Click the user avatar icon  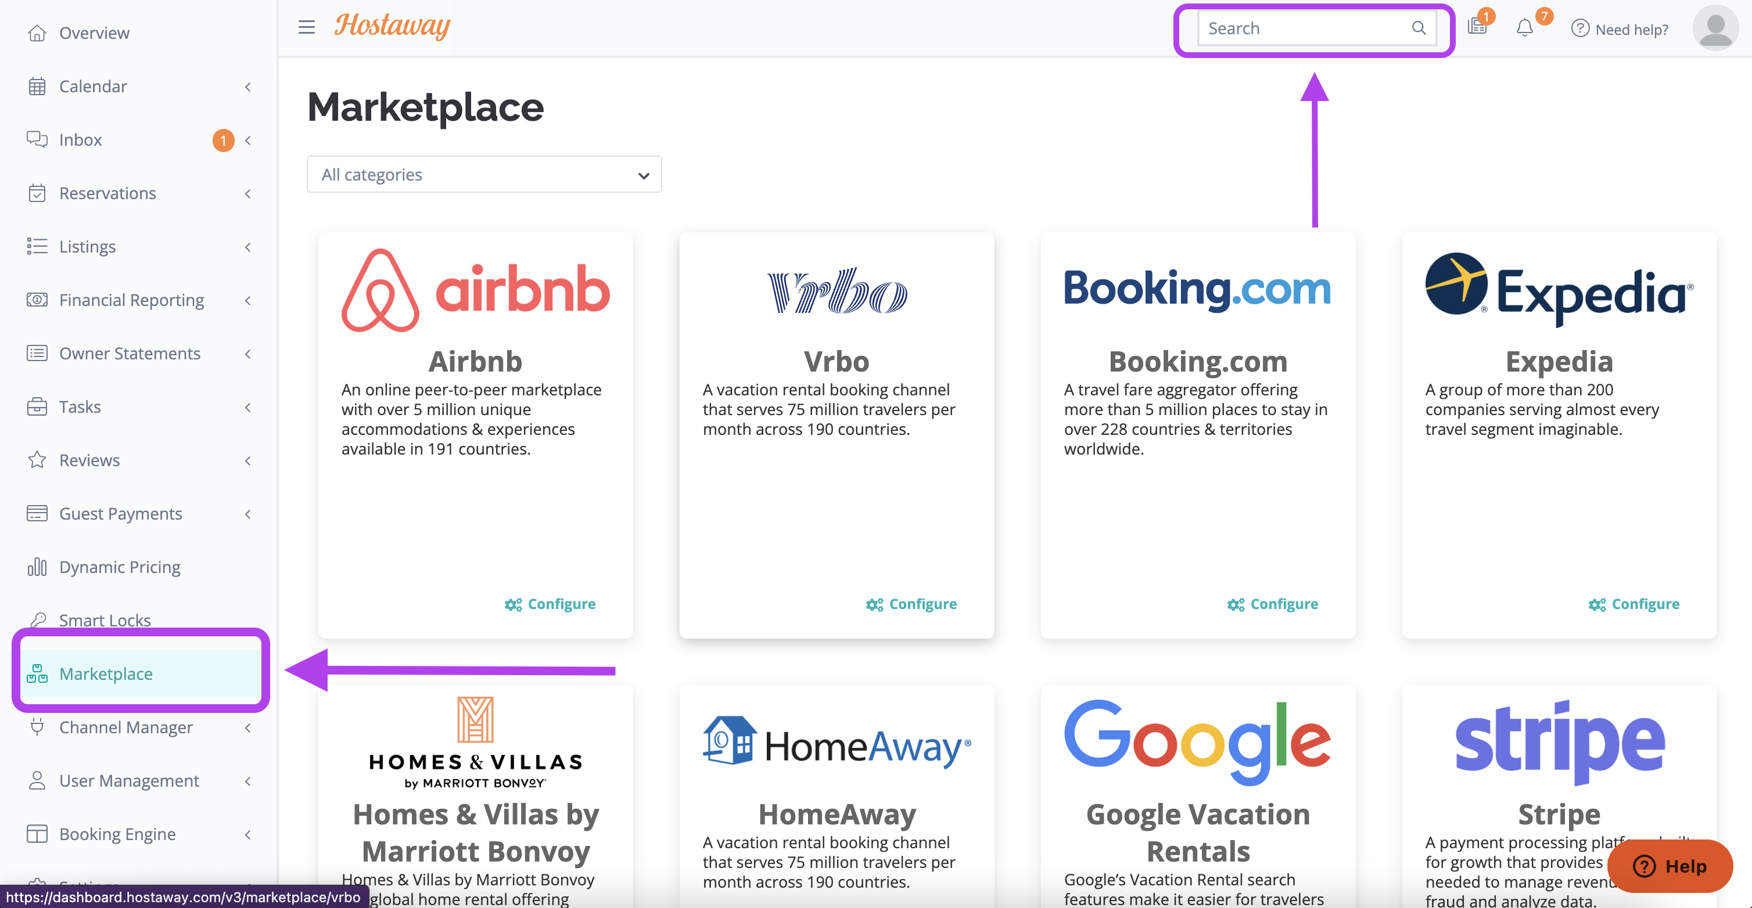pos(1715,28)
